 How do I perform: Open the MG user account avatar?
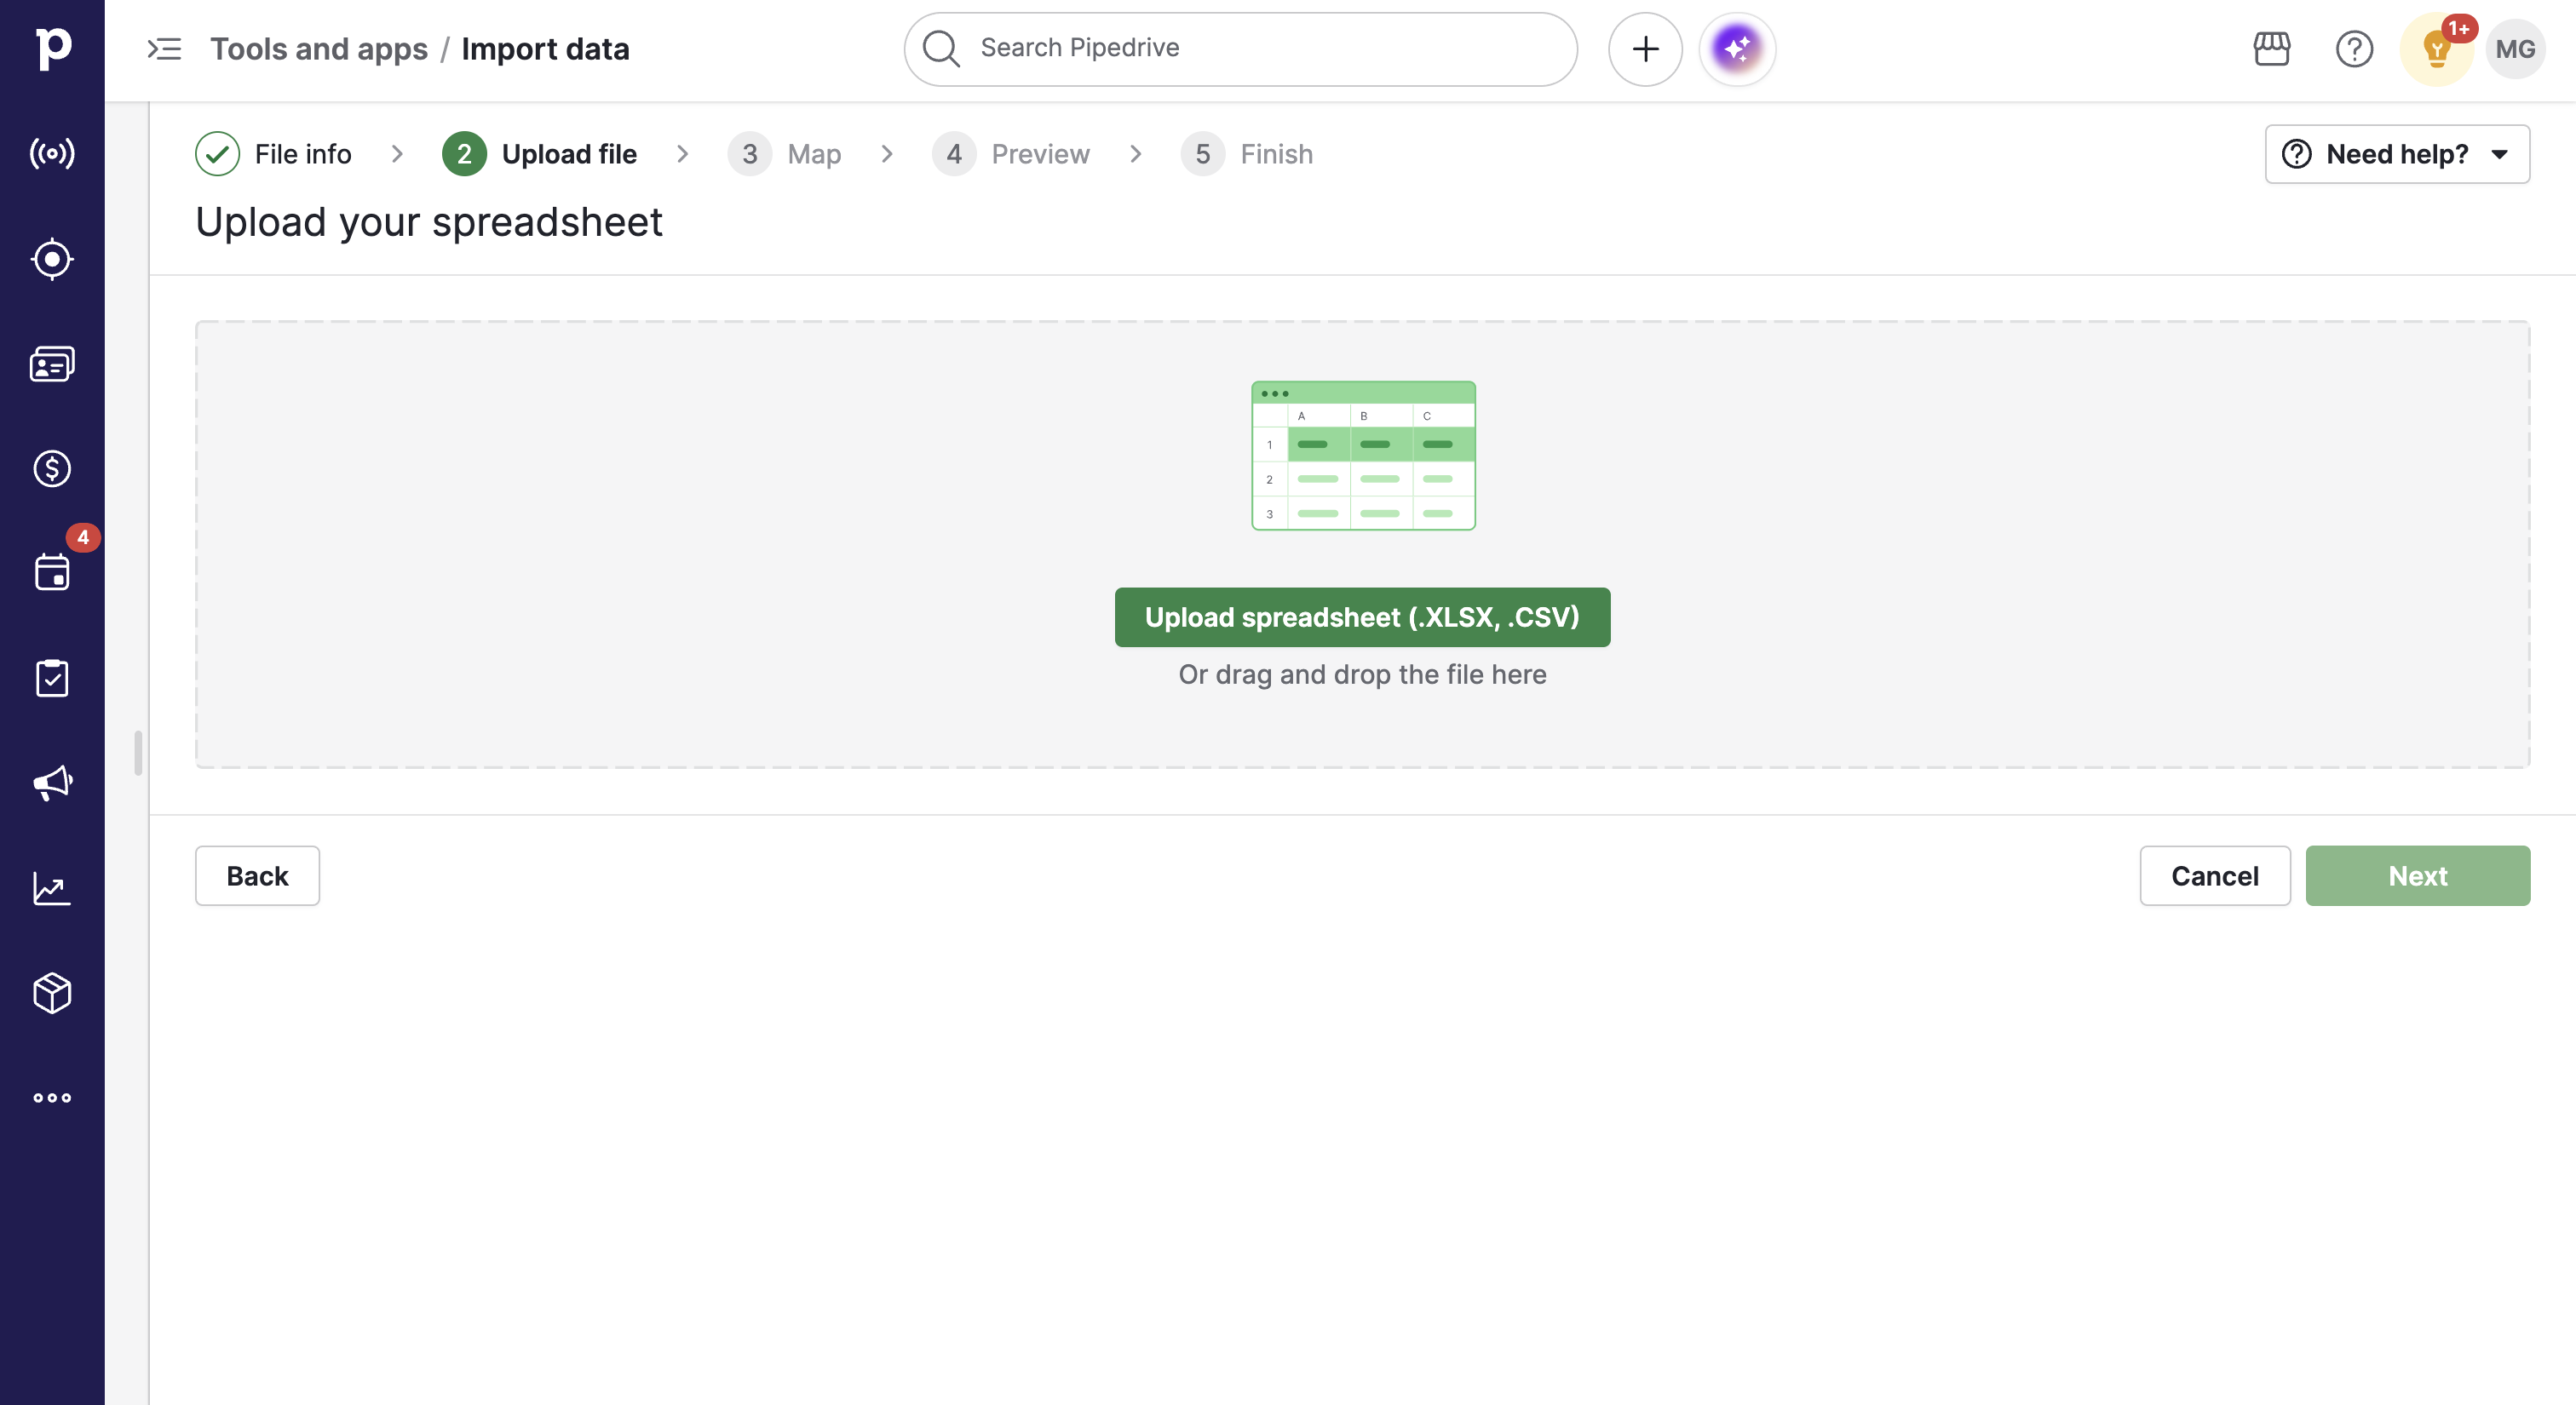point(2514,49)
